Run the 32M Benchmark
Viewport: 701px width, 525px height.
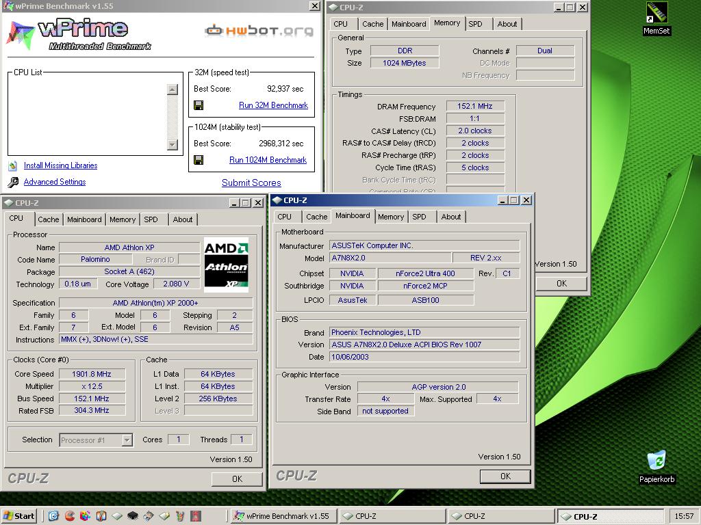(273, 105)
